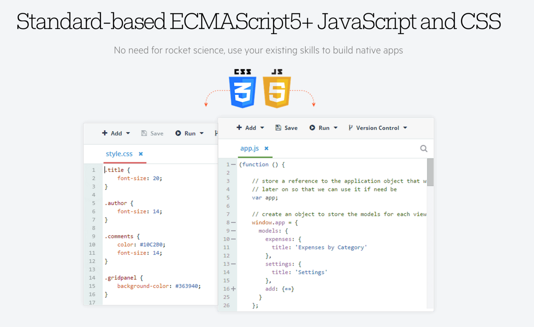Click the 'Settings' string on line 14
Image resolution: width=534 pixels, height=327 pixels.
point(311,272)
